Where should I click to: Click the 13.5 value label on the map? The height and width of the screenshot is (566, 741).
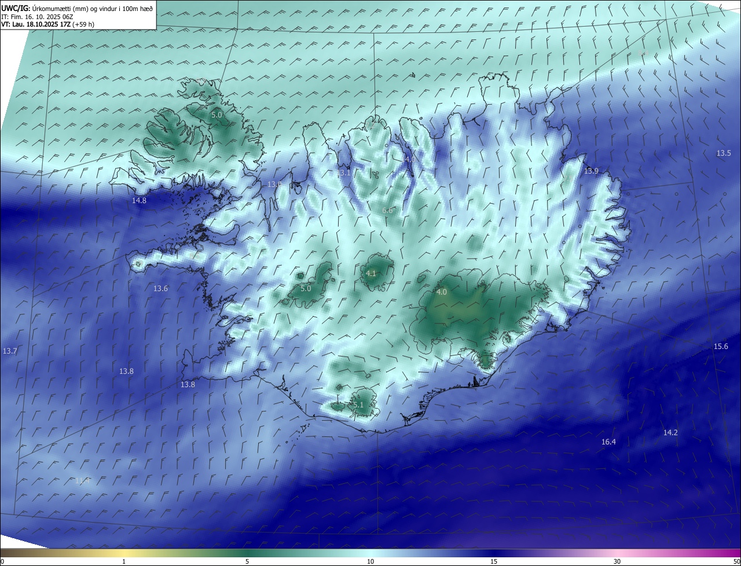click(x=724, y=153)
